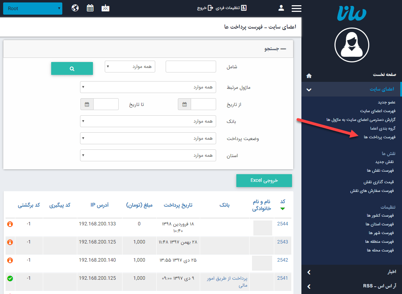Click the green success status icon for payment 2541
402x294 pixels.
coord(10,278)
